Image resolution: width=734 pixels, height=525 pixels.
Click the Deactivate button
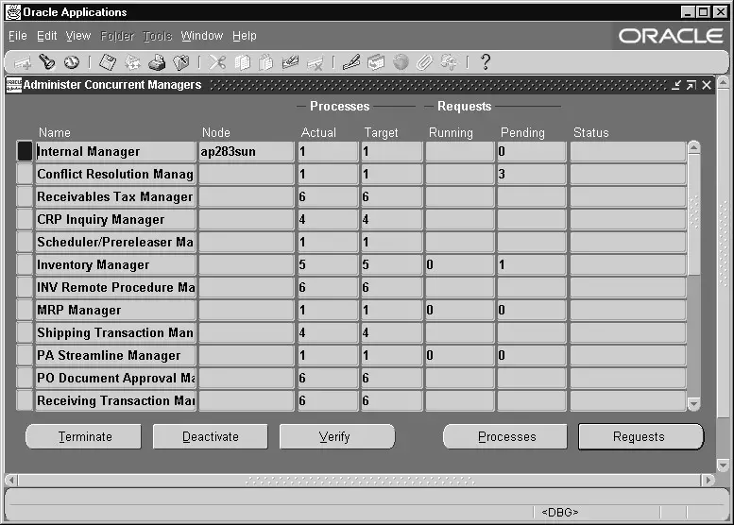tap(210, 436)
